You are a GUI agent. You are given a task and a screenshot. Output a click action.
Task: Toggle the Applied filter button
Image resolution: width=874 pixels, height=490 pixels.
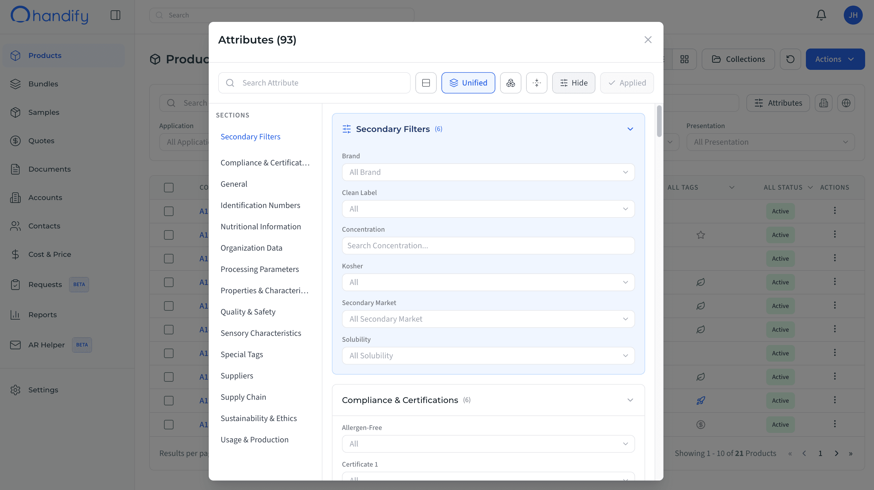pos(627,83)
